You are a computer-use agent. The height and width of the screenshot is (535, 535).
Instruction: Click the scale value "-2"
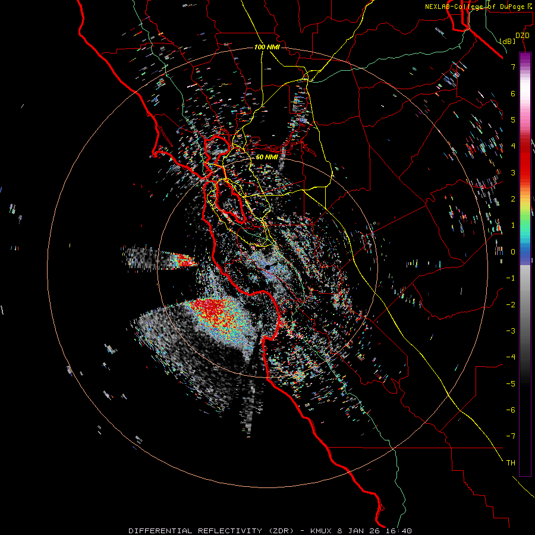[x=511, y=304]
